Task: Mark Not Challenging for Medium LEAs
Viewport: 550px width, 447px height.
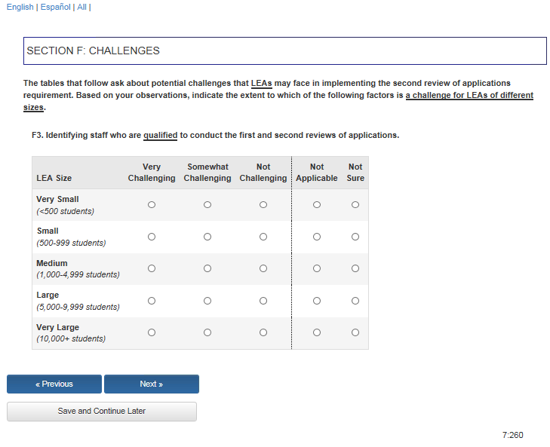Action: (263, 268)
